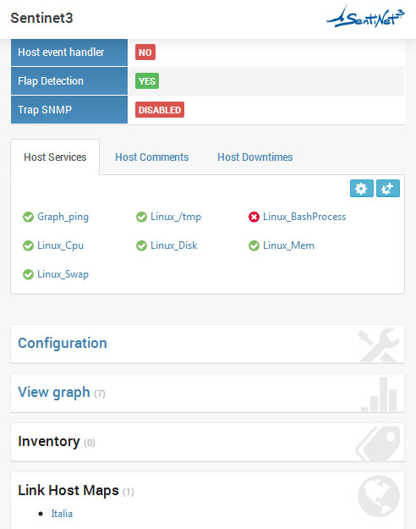416x529 pixels.
Task: Open the Graph_ping service link
Action: click(63, 217)
